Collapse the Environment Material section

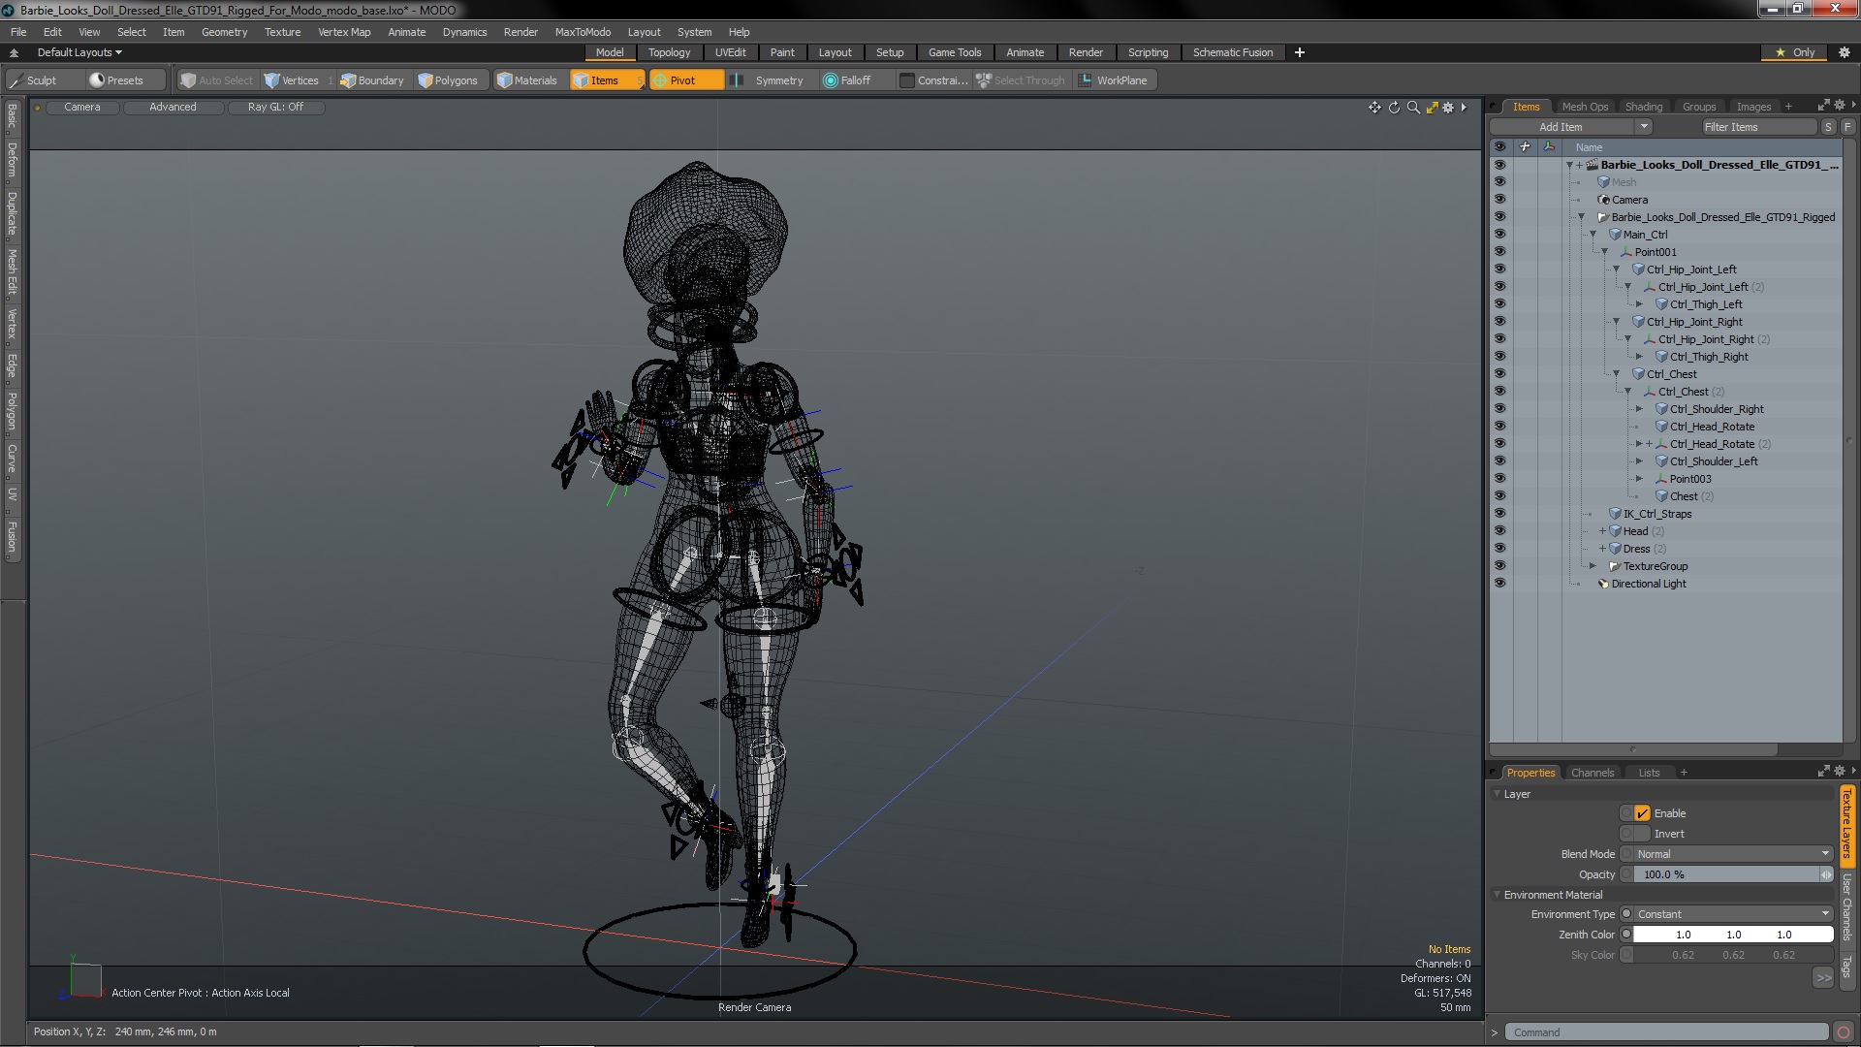(1498, 895)
